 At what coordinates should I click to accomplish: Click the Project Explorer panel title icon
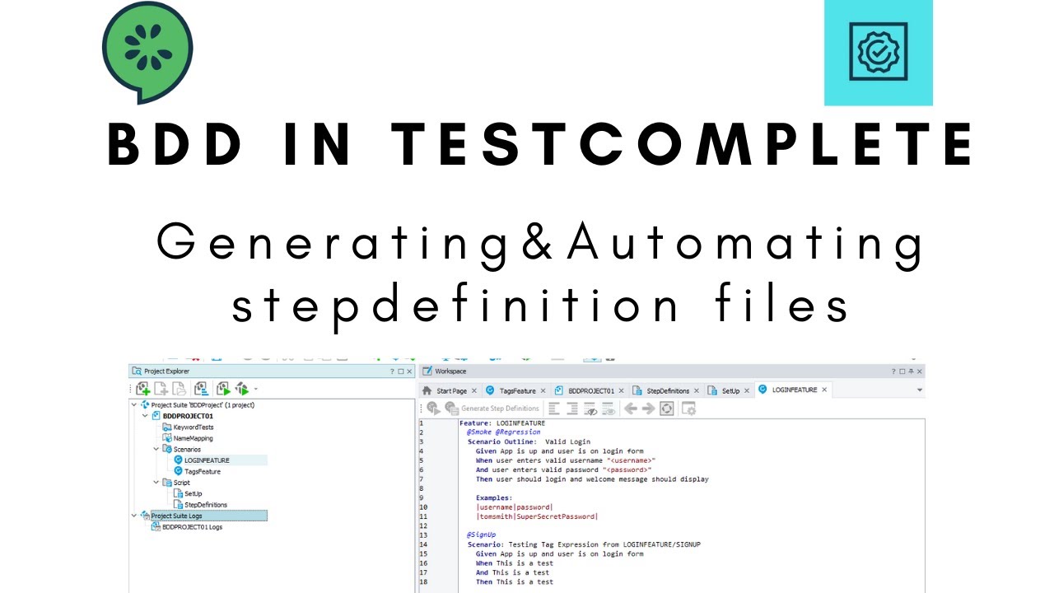[x=138, y=371]
